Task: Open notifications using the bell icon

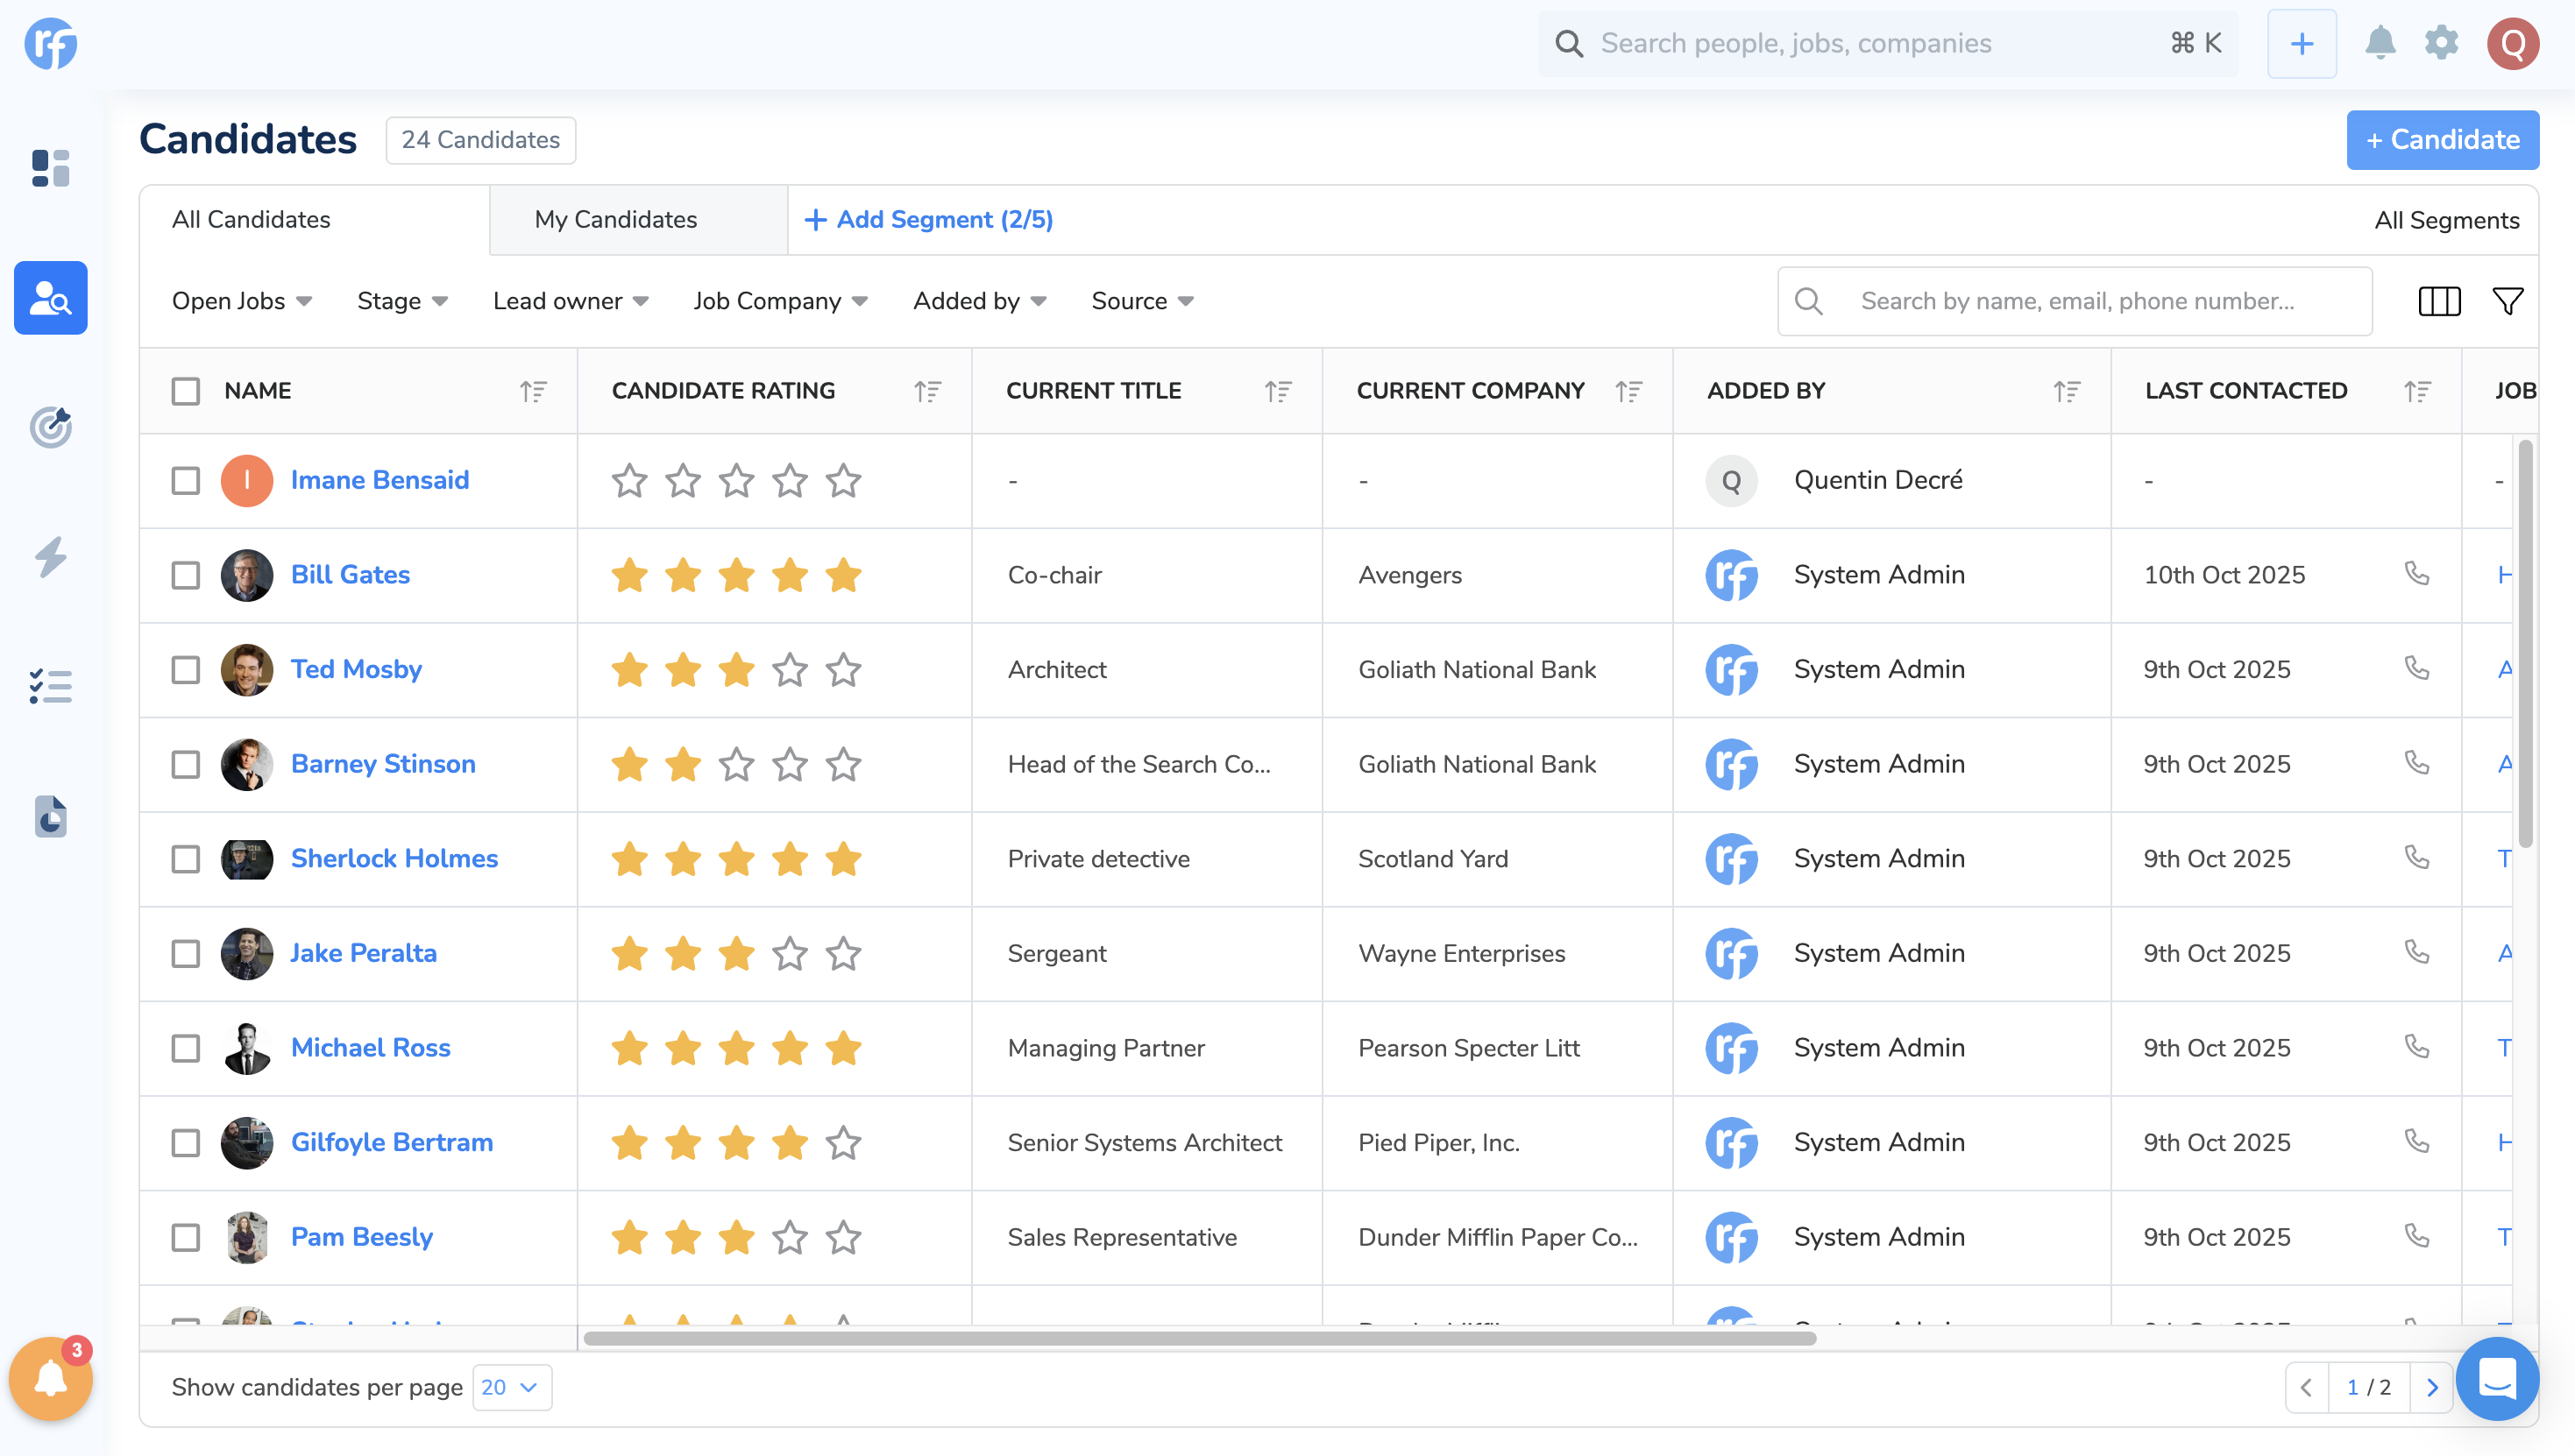Action: click(2381, 43)
